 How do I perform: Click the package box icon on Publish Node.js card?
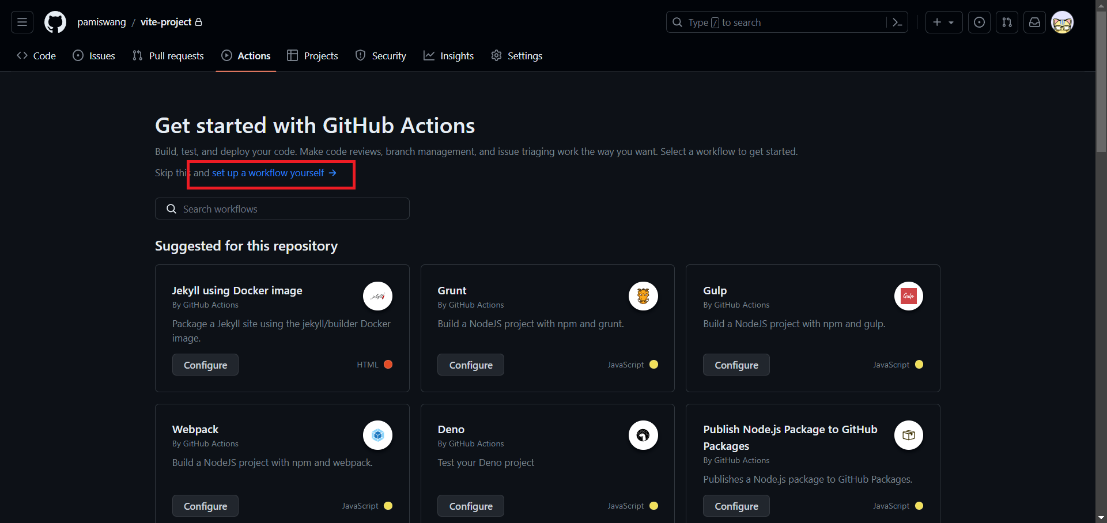(909, 435)
